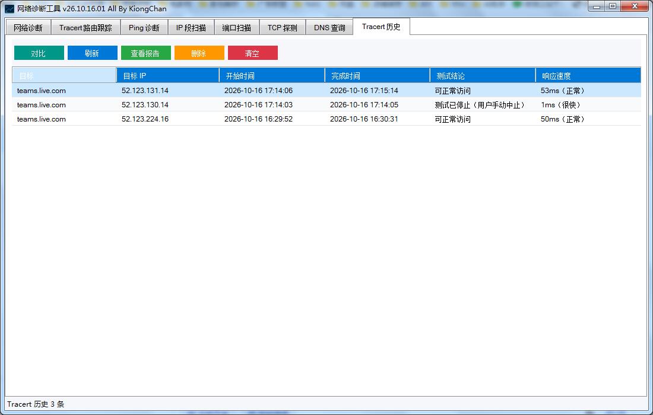Open the TCP 探测 tab
Viewport: 653px width, 415px height.
click(x=283, y=27)
